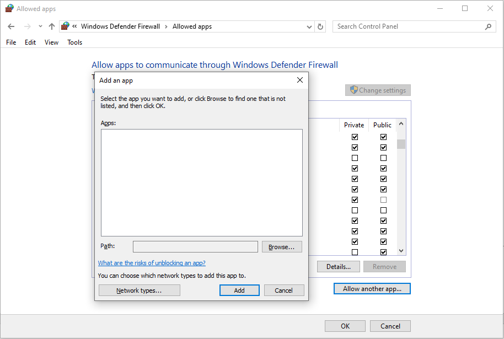
Task: Click the apps list scrollbar thumb
Action: click(401, 144)
